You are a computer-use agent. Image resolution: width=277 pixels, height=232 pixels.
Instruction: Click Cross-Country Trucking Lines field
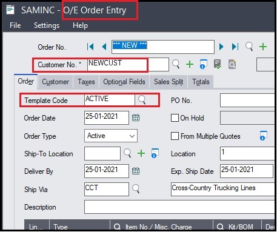pyautogui.click(x=222, y=189)
